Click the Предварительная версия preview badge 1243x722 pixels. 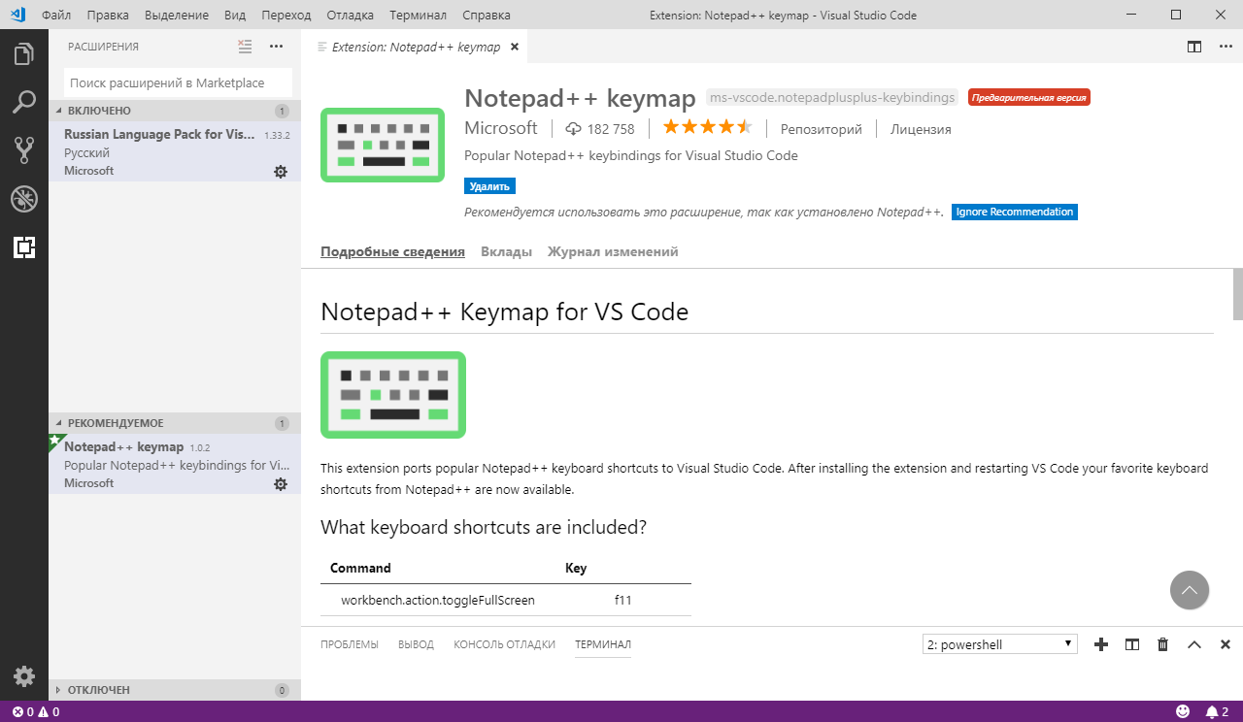(1029, 97)
